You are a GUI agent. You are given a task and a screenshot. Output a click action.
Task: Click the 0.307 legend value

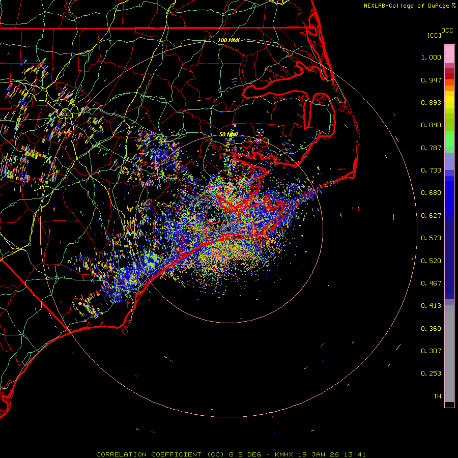431,351
